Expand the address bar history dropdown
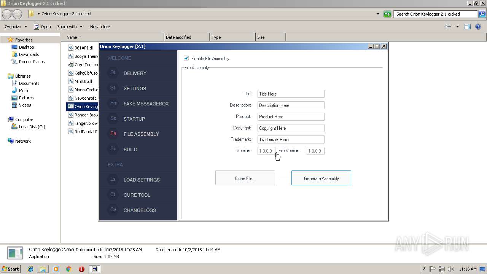The height and width of the screenshot is (274, 487). [378, 14]
